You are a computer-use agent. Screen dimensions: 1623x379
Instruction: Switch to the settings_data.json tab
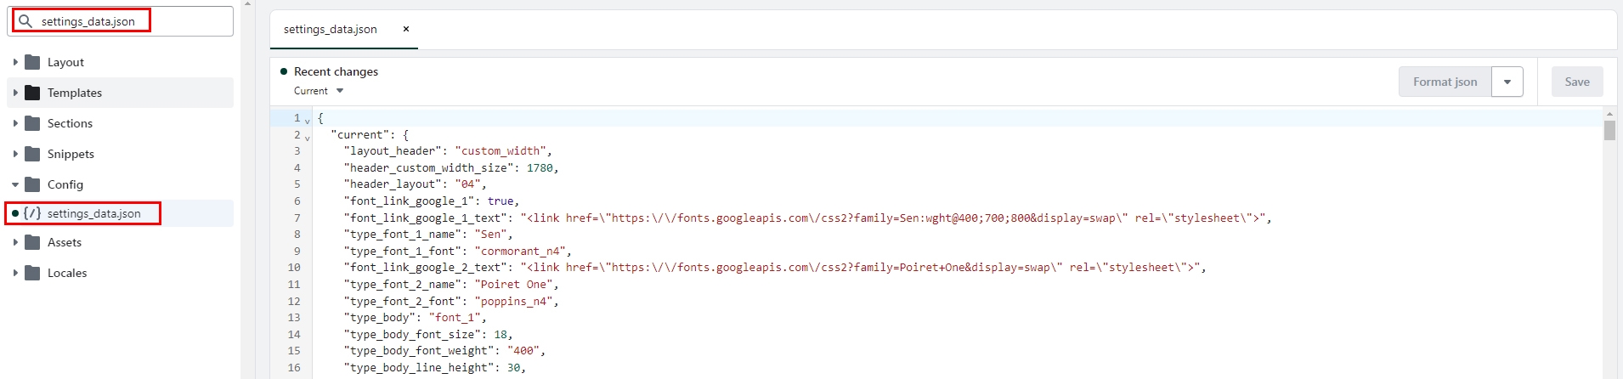coord(331,30)
